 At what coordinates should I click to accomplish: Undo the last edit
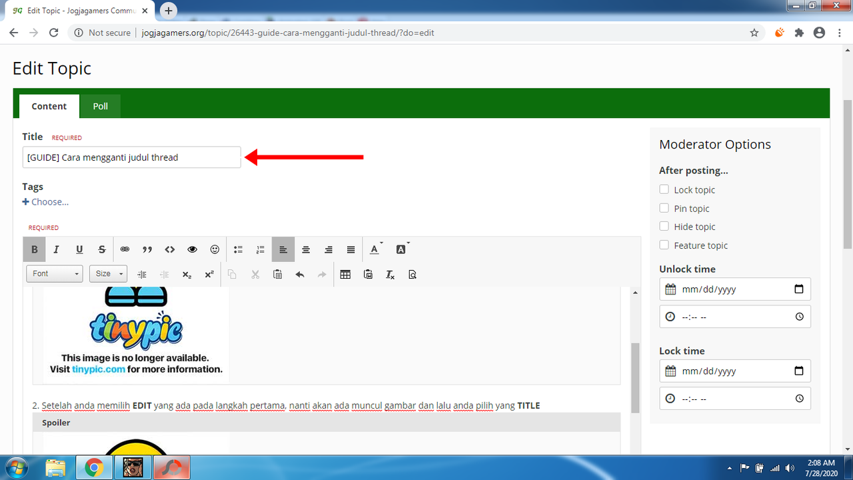pos(300,274)
